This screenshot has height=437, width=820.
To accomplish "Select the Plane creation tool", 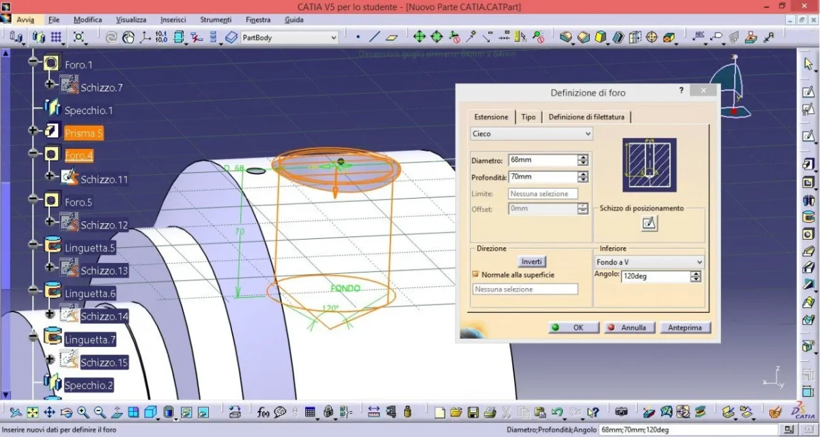I will coord(392,37).
